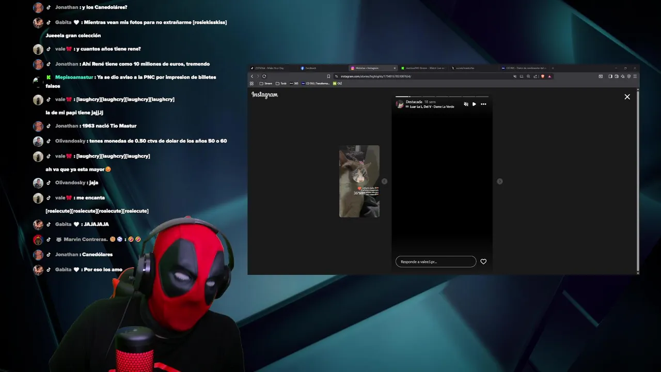
Task: Open the OLÉ bookmark
Action: pos(338,83)
